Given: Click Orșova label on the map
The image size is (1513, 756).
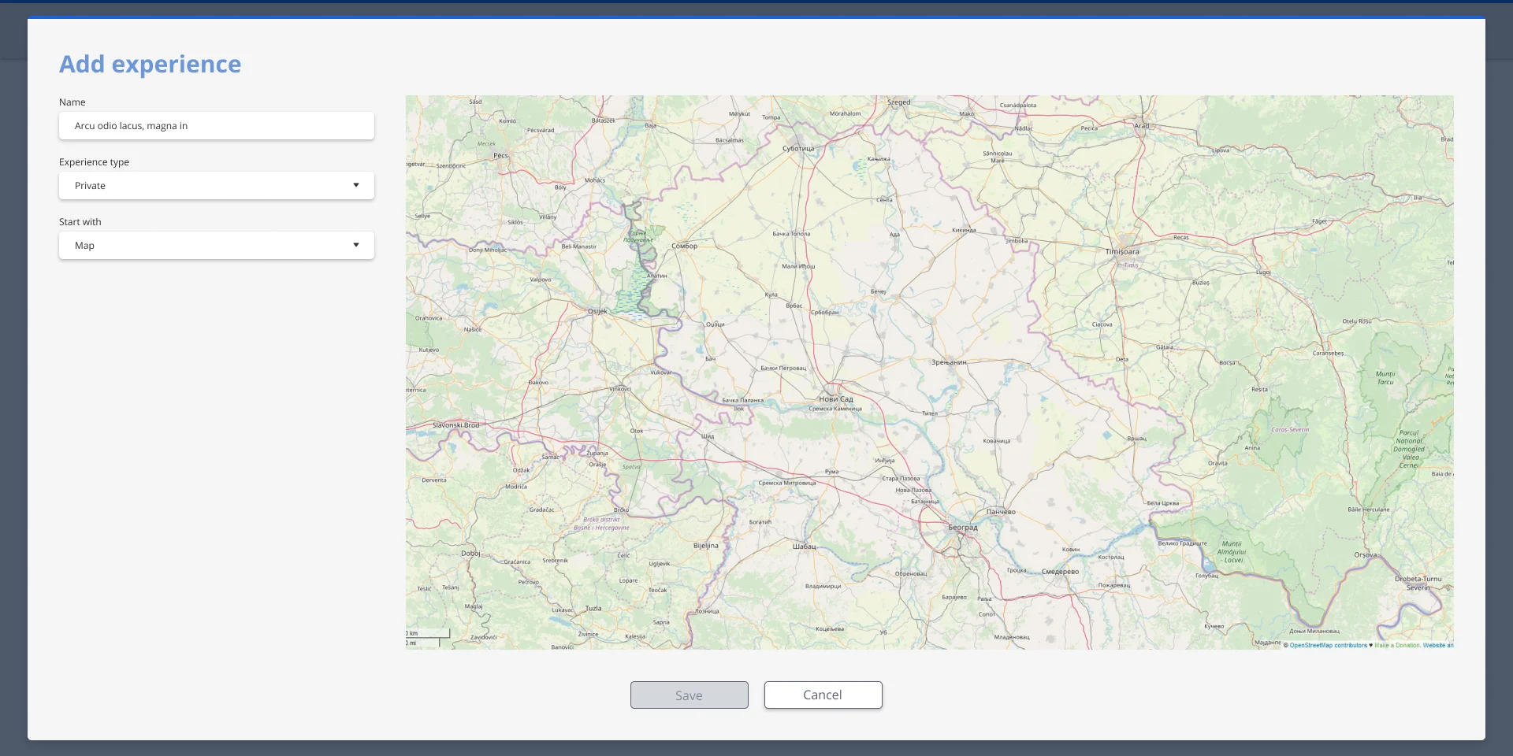Looking at the screenshot, I should pos(1366,555).
